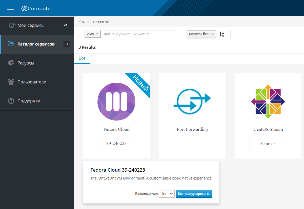Screen dimensions: 304x209
Task: Go to Пользователи in the sidebar
Action: (32, 82)
